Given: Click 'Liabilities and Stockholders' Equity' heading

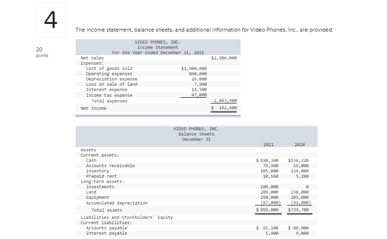Looking at the screenshot, I should 127,217.
